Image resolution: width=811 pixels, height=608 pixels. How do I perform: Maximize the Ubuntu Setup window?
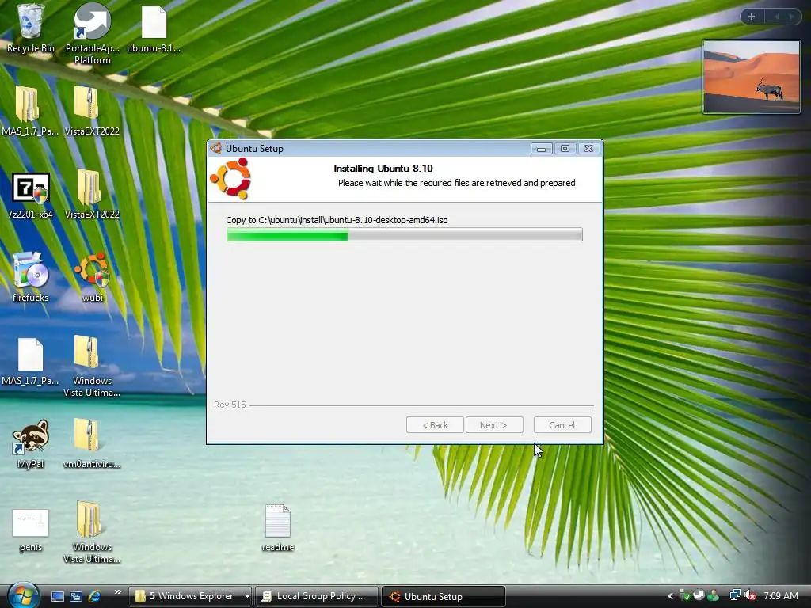(565, 149)
